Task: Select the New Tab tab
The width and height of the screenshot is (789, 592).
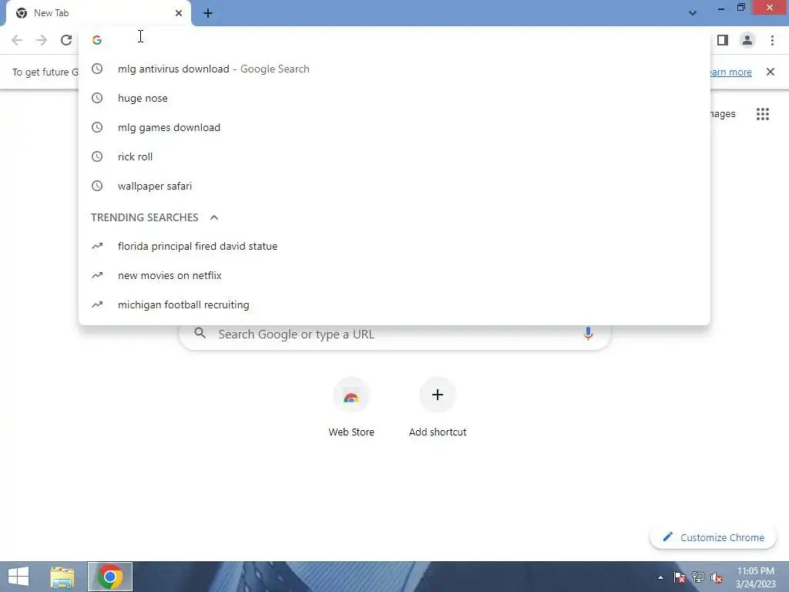Action: (x=98, y=13)
